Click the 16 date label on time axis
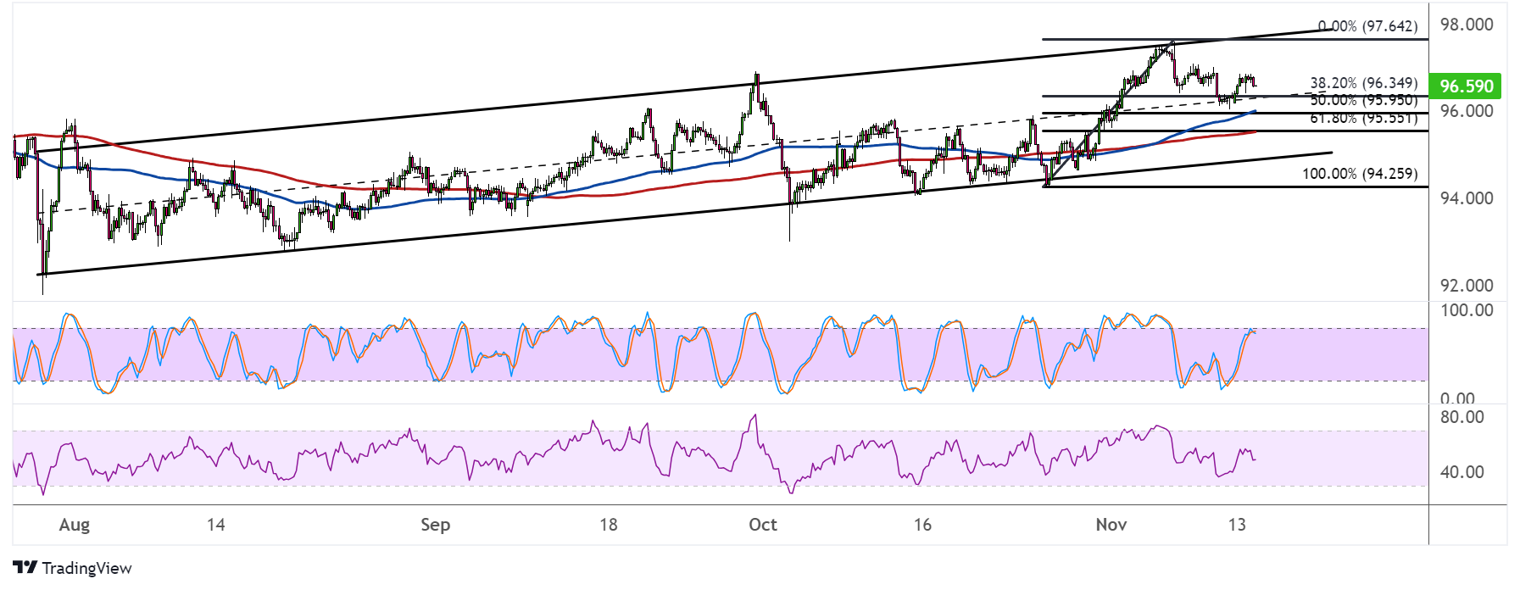Screen dimensions: 1520x590 923,525
